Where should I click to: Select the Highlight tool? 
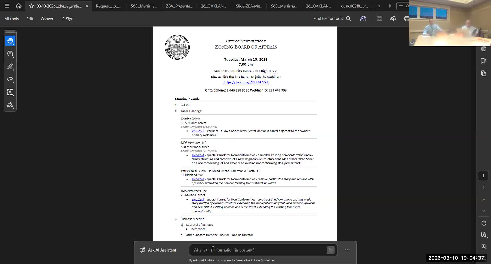coord(10,67)
